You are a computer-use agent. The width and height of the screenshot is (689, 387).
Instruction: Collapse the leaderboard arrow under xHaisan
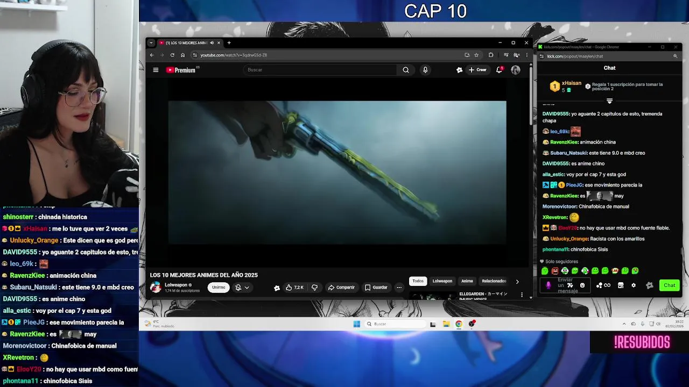[x=609, y=101]
